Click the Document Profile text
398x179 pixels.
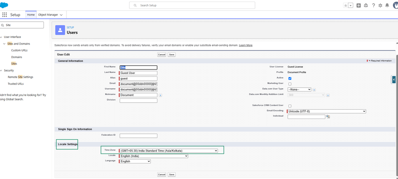pos(297,72)
